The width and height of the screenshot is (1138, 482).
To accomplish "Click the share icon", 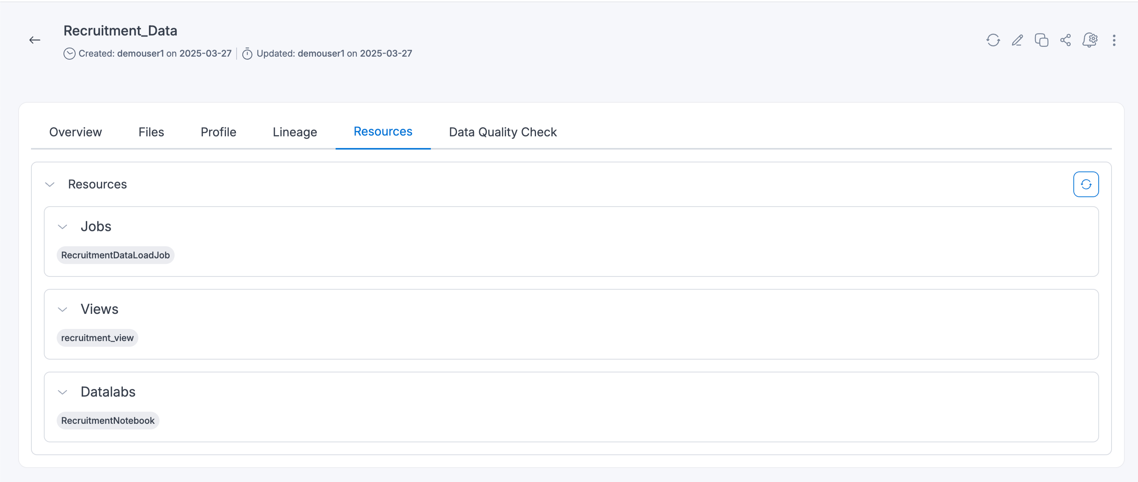I will point(1065,40).
